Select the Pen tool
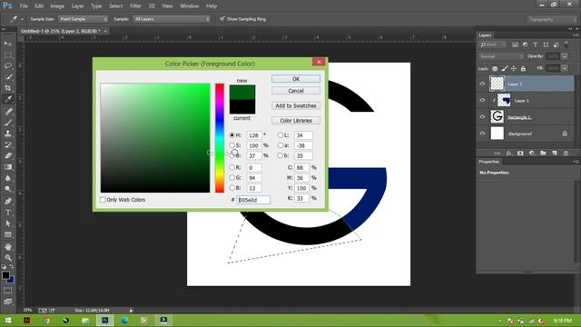This screenshot has height=327, width=581. (x=8, y=202)
